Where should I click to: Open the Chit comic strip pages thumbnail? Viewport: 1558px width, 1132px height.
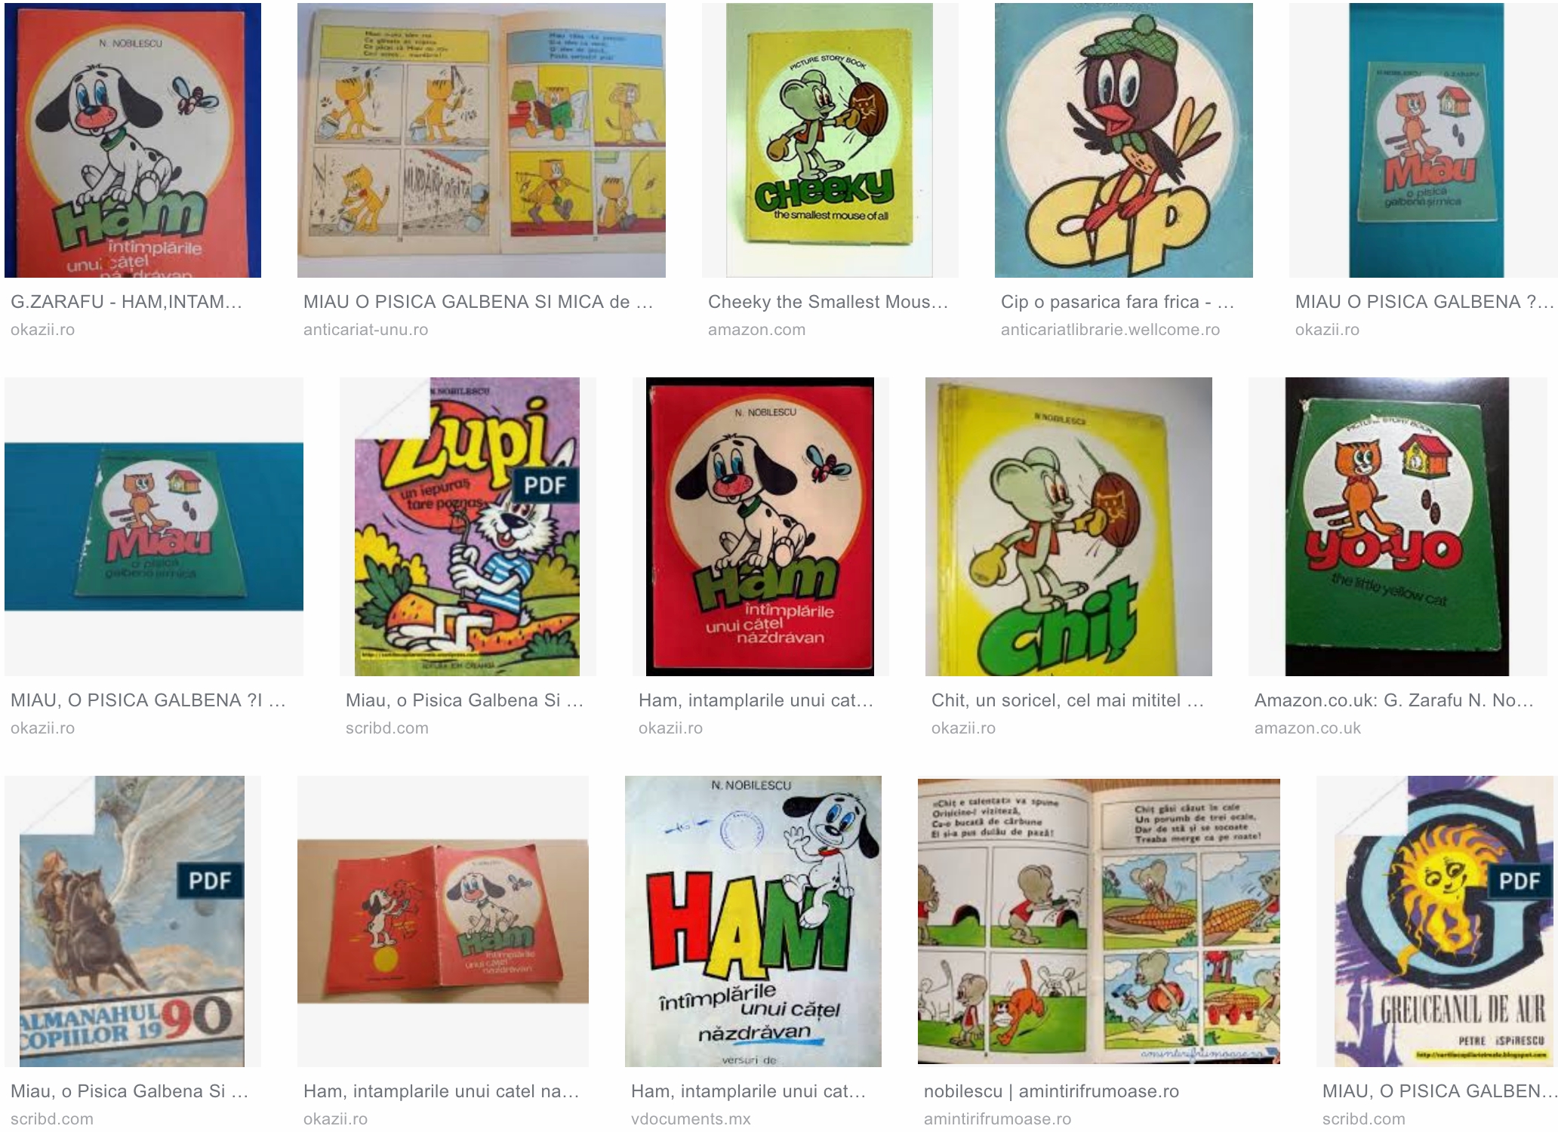click(x=1099, y=921)
